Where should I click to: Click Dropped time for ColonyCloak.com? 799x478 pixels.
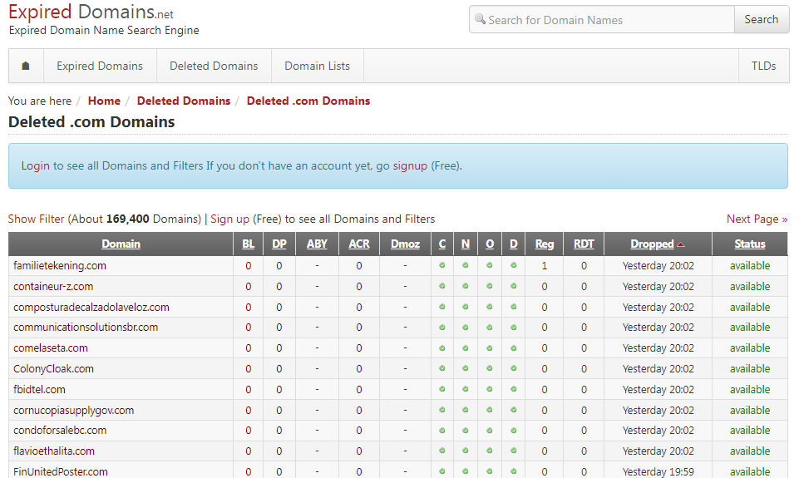(x=658, y=368)
